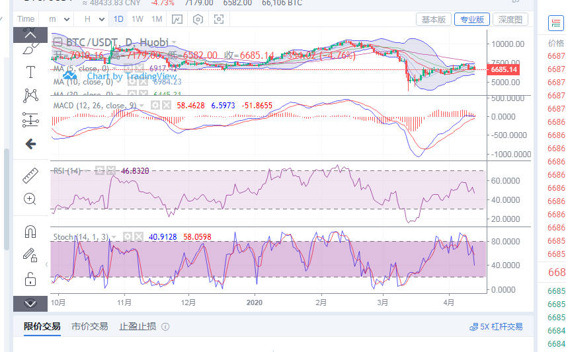
Task: Select the brush drawing tool
Action: click(30, 49)
